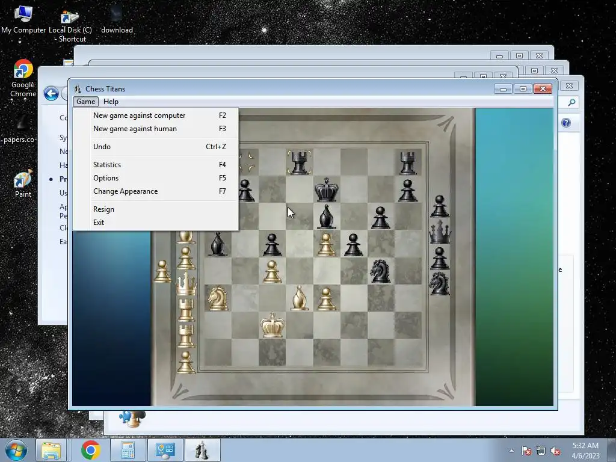
Task: Open Action Center flag in tray
Action: pyautogui.click(x=526, y=451)
